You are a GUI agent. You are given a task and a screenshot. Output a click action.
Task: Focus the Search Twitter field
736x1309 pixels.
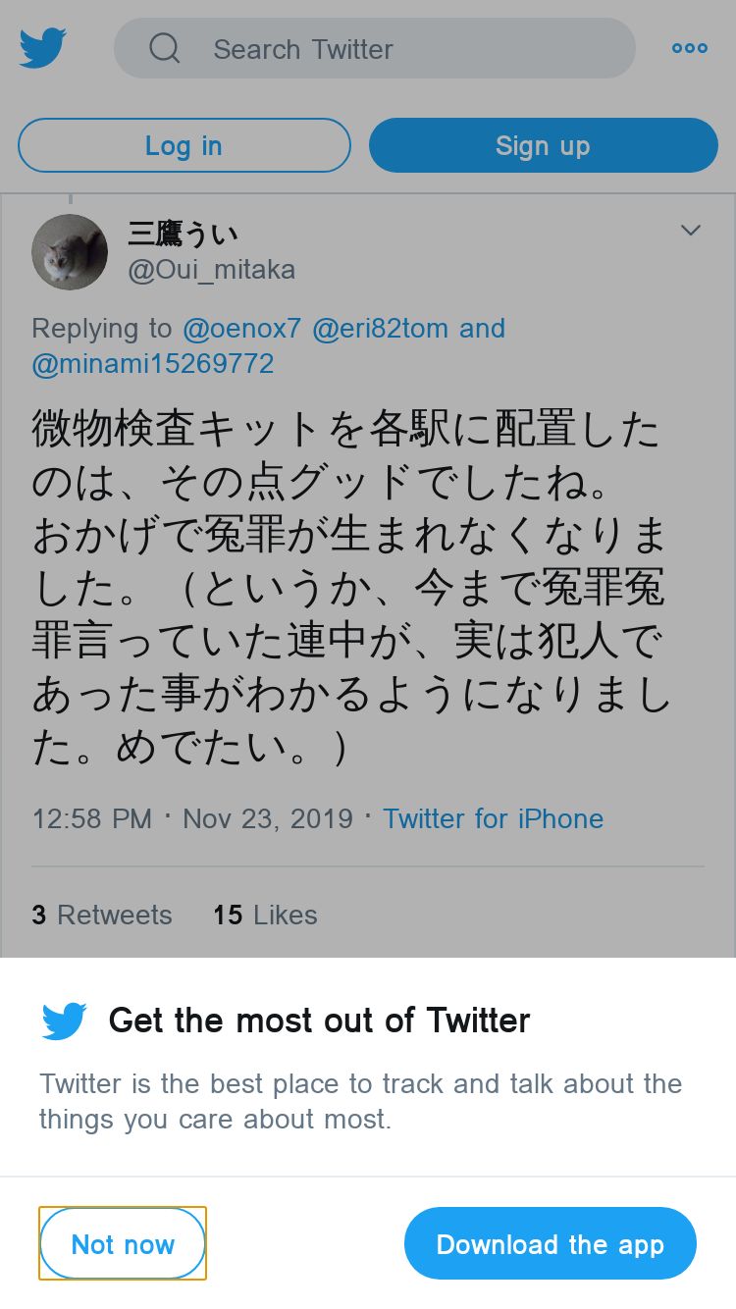tap(393, 48)
